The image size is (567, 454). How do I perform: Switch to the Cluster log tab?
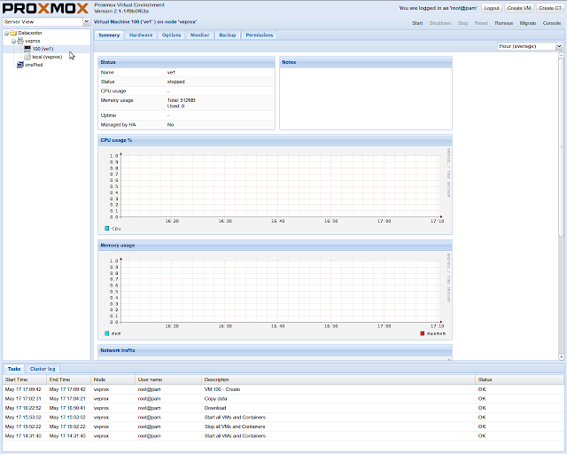click(43, 369)
